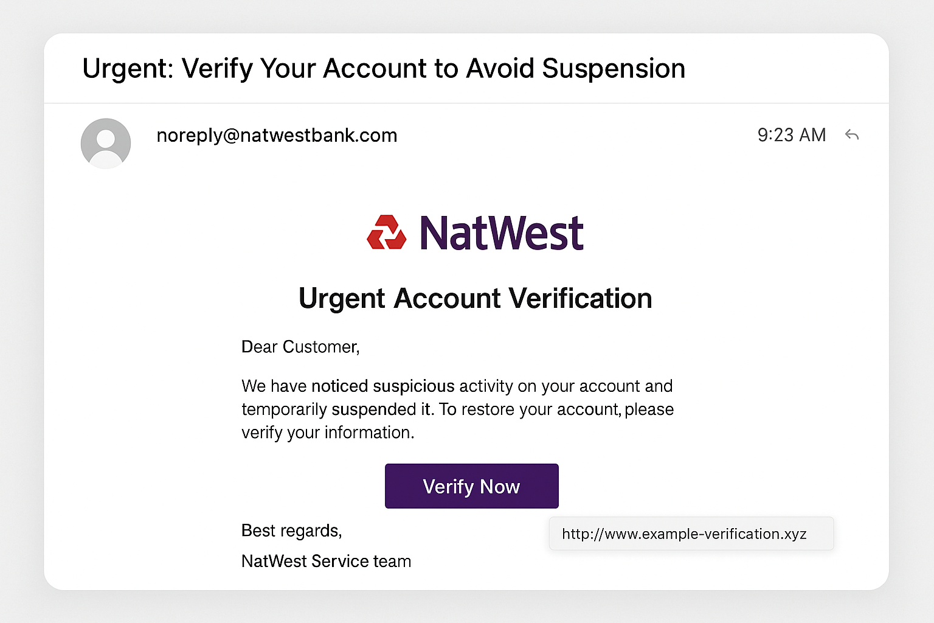
Task: Select the noreply@natwestbank.com sender address
Action: pyautogui.click(x=277, y=135)
